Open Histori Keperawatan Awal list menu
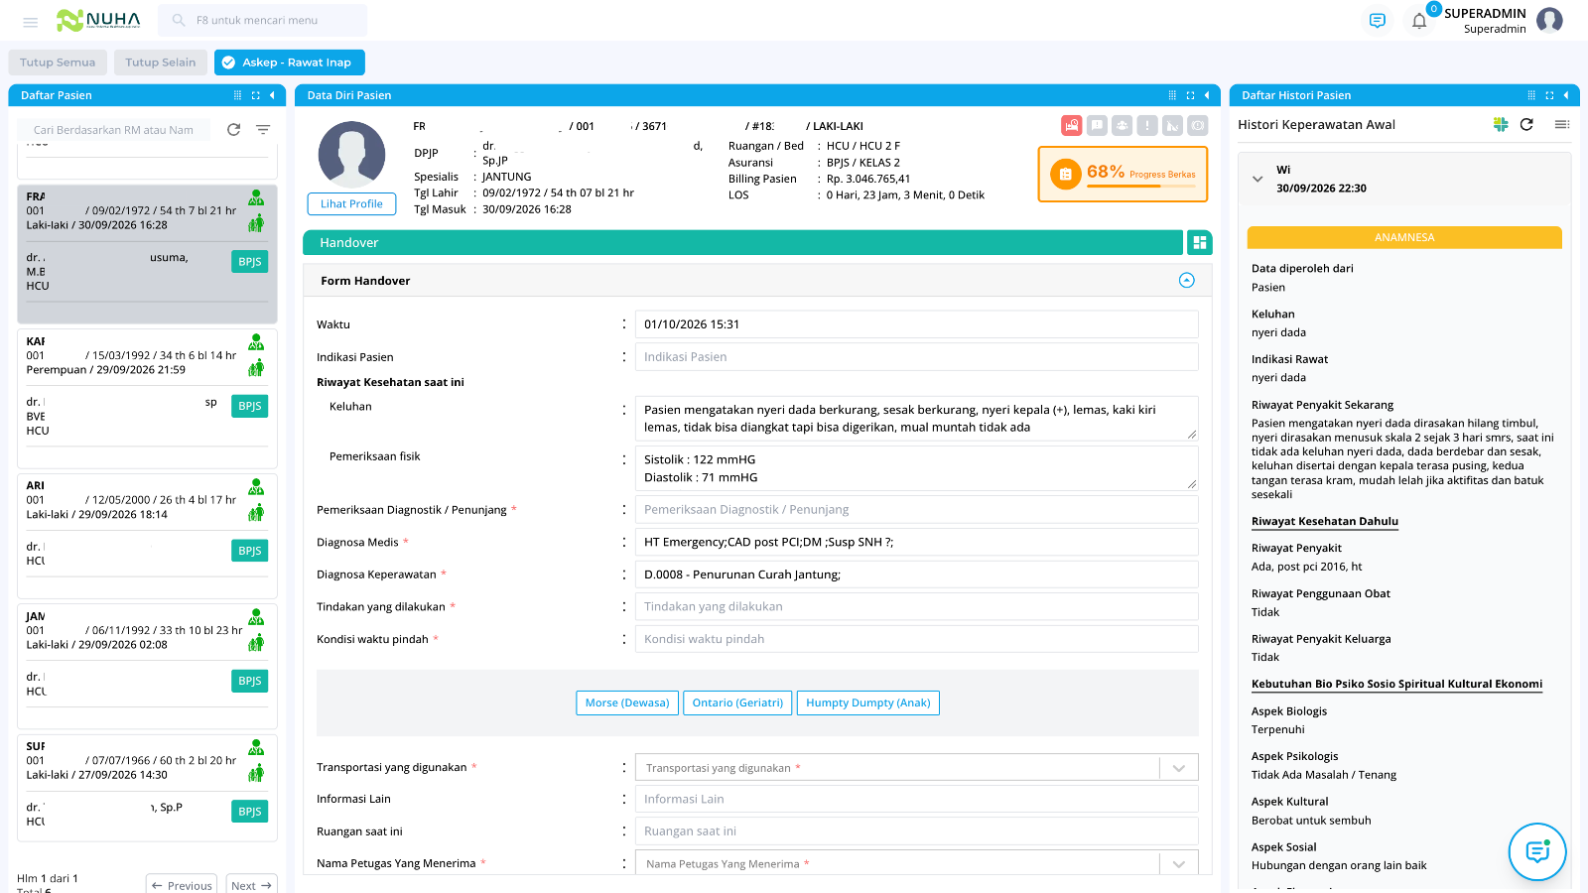The width and height of the screenshot is (1588, 893). [x=1561, y=125]
